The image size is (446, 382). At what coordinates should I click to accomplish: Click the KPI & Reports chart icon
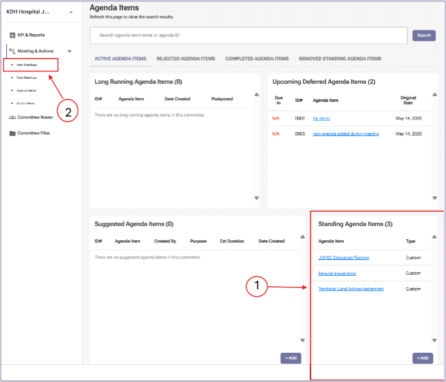click(x=12, y=35)
